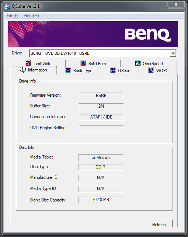Select the Information tab
Image resolution: width=188 pixels, height=237 pixels.
(34, 70)
